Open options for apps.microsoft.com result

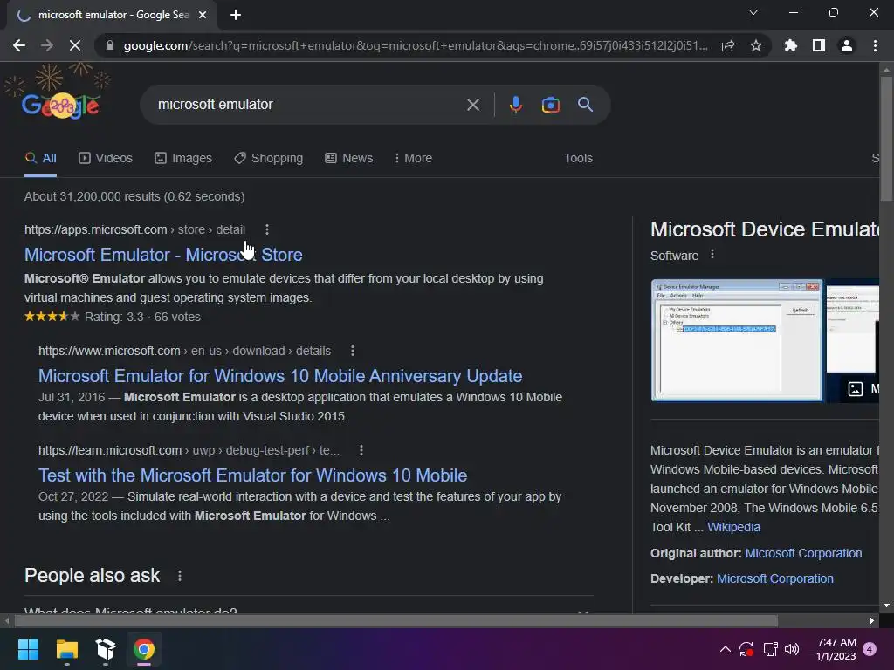(267, 229)
